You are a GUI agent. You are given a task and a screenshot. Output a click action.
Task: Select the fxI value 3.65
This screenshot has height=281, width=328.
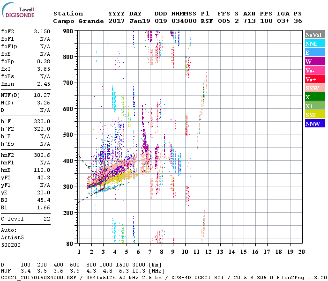click(x=44, y=69)
